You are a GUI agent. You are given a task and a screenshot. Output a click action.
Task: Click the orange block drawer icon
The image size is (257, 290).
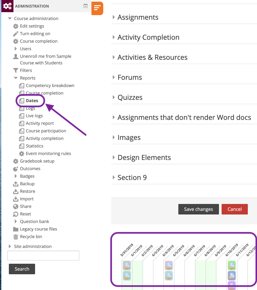97,8
